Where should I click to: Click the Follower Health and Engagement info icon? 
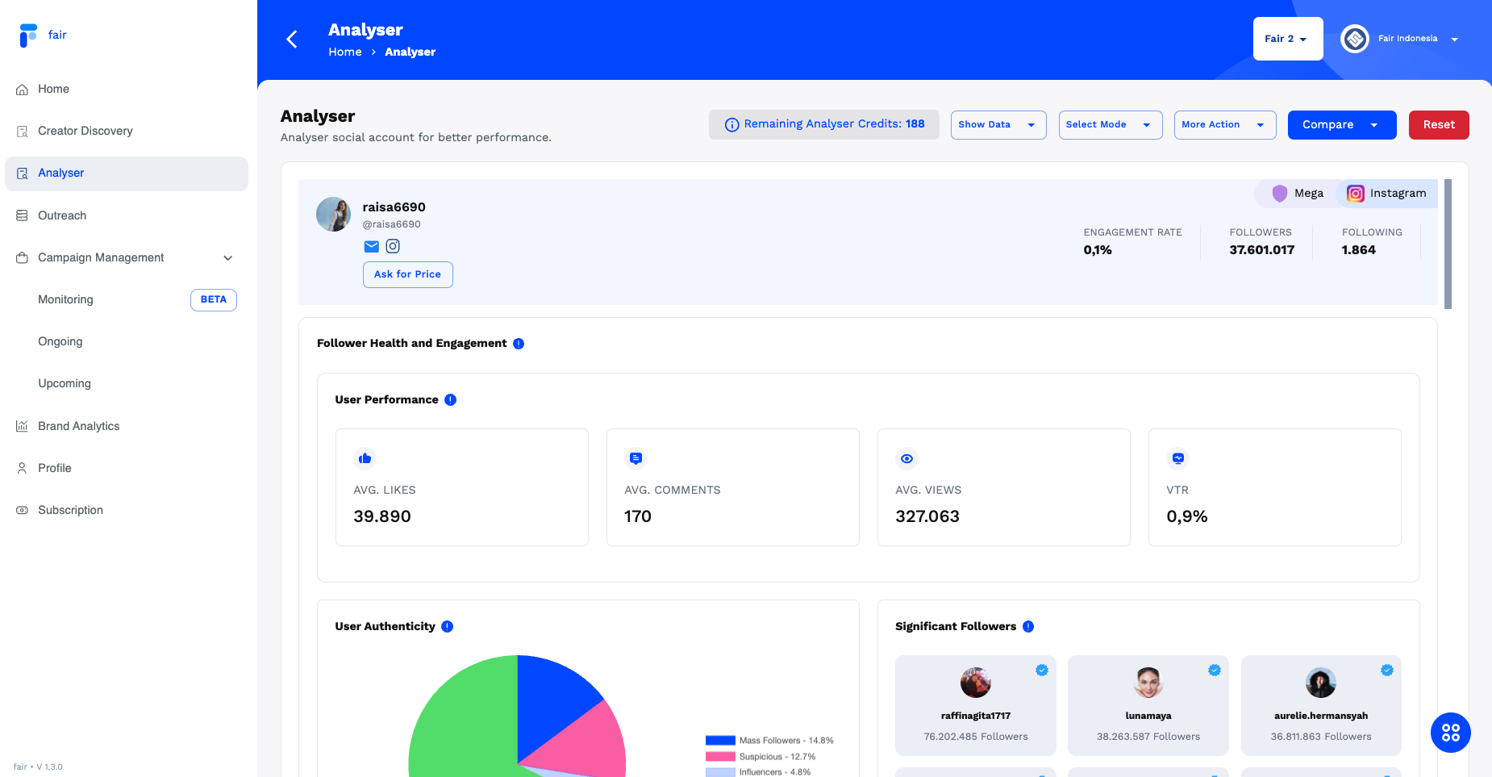pyautogui.click(x=519, y=344)
